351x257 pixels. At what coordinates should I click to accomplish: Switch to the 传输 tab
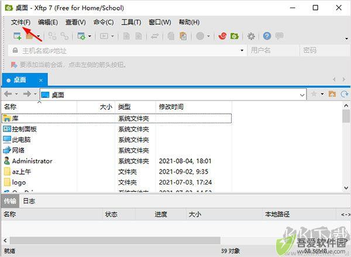(10, 201)
